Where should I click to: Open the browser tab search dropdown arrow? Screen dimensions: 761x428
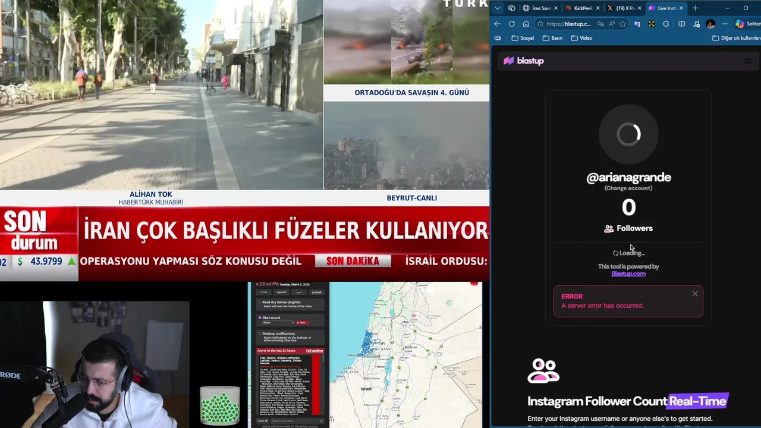pyautogui.click(x=498, y=8)
